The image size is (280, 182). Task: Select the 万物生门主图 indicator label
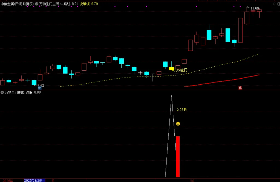click(49, 4)
